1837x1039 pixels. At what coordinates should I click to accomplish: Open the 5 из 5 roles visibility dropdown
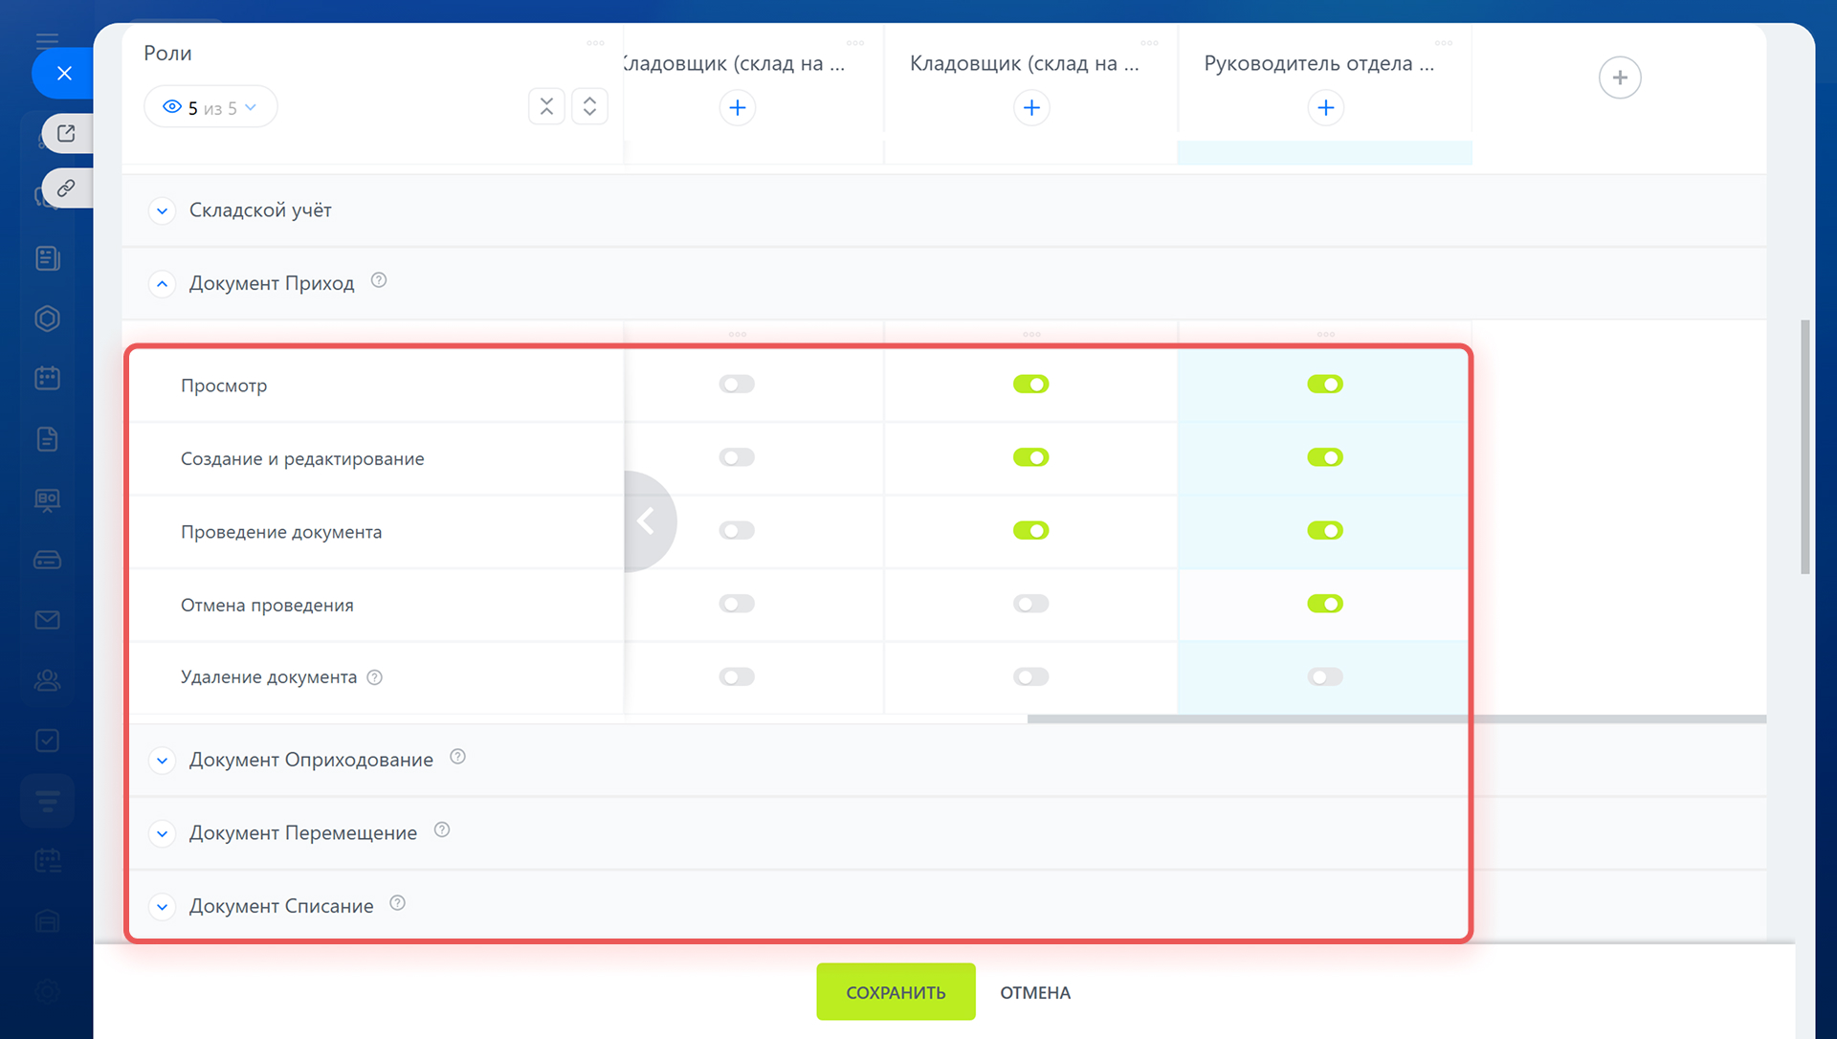(210, 107)
